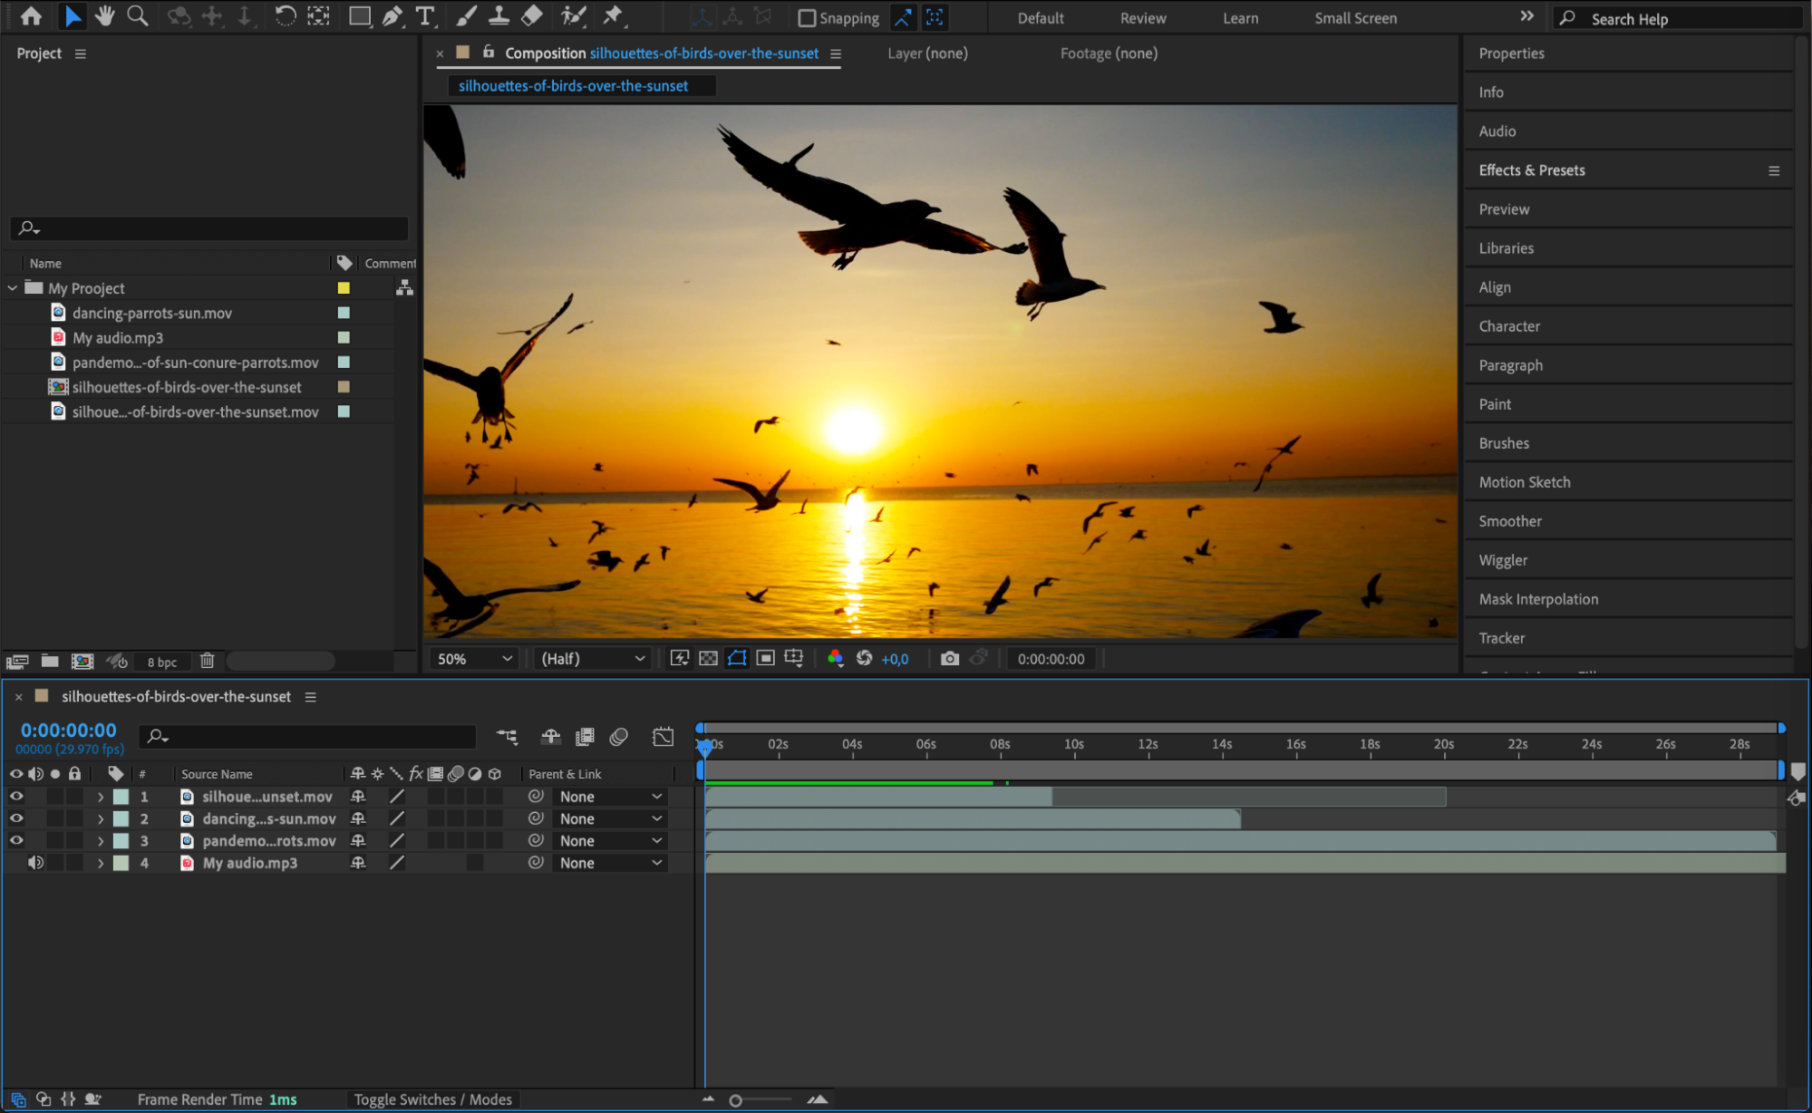
Task: Click the trash icon in Project panel
Action: [x=208, y=661]
